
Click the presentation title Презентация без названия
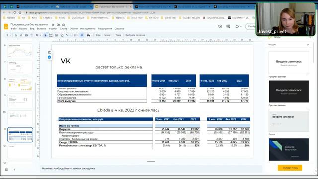pyautogui.click(x=29, y=24)
